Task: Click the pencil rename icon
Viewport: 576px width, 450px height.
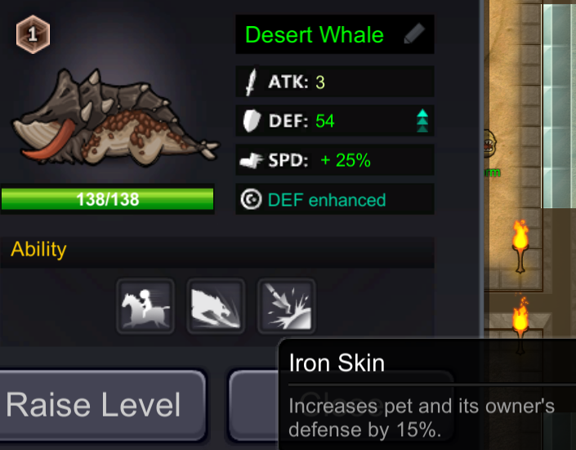Action: [x=414, y=33]
